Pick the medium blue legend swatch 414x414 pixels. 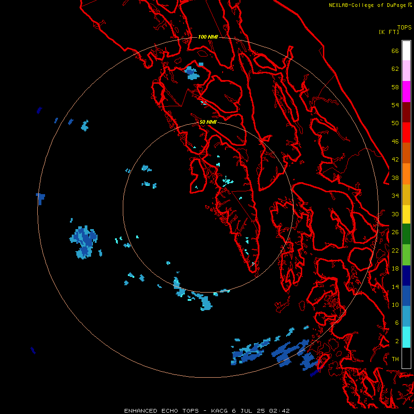406,296
